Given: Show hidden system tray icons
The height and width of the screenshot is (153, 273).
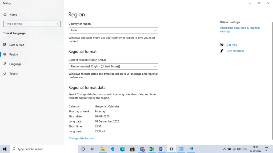Looking at the screenshot, I should click(224, 149).
